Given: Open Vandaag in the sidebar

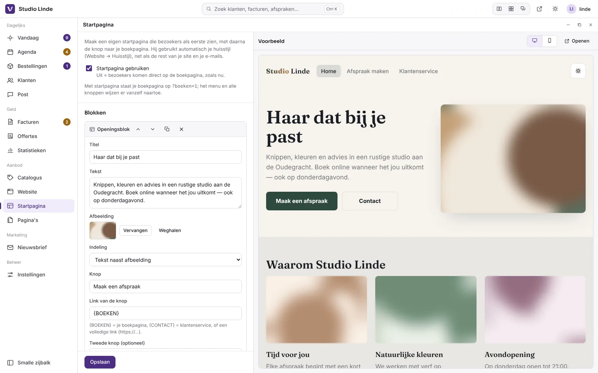Looking at the screenshot, I should coord(38,38).
